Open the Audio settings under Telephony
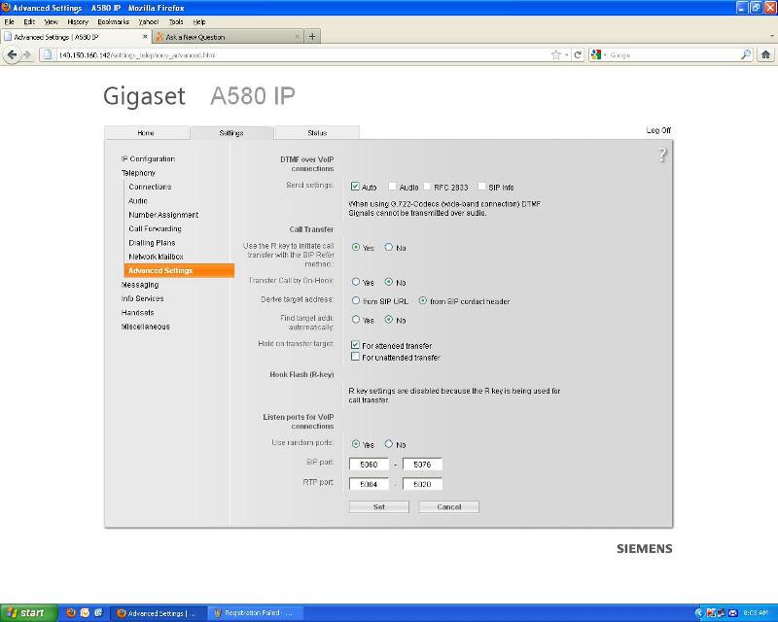 (137, 200)
